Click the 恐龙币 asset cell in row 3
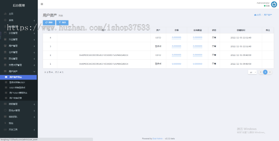The height and width of the screenshot is (141, 279). pyautogui.click(x=158, y=46)
